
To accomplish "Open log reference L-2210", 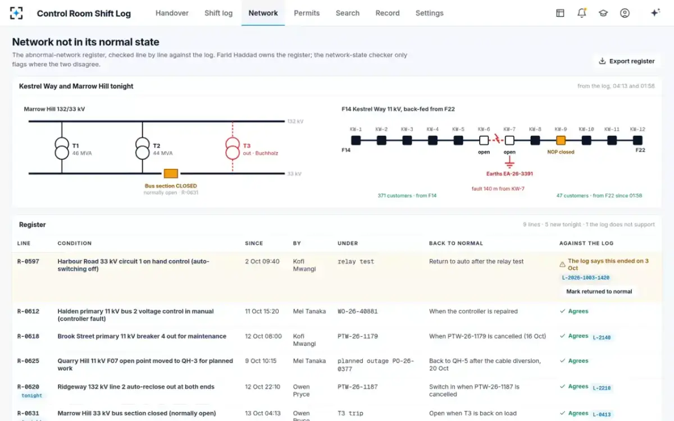I will pos(602,388).
